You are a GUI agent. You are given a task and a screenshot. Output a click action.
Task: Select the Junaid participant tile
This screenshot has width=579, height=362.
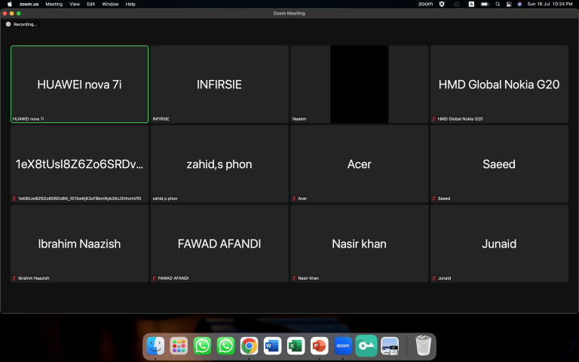click(499, 244)
